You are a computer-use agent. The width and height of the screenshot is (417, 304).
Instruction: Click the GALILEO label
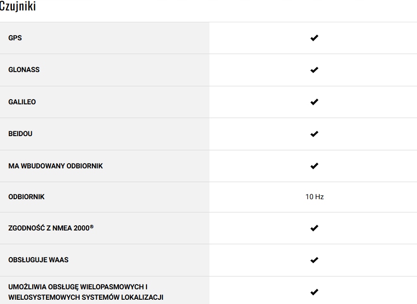(22, 102)
